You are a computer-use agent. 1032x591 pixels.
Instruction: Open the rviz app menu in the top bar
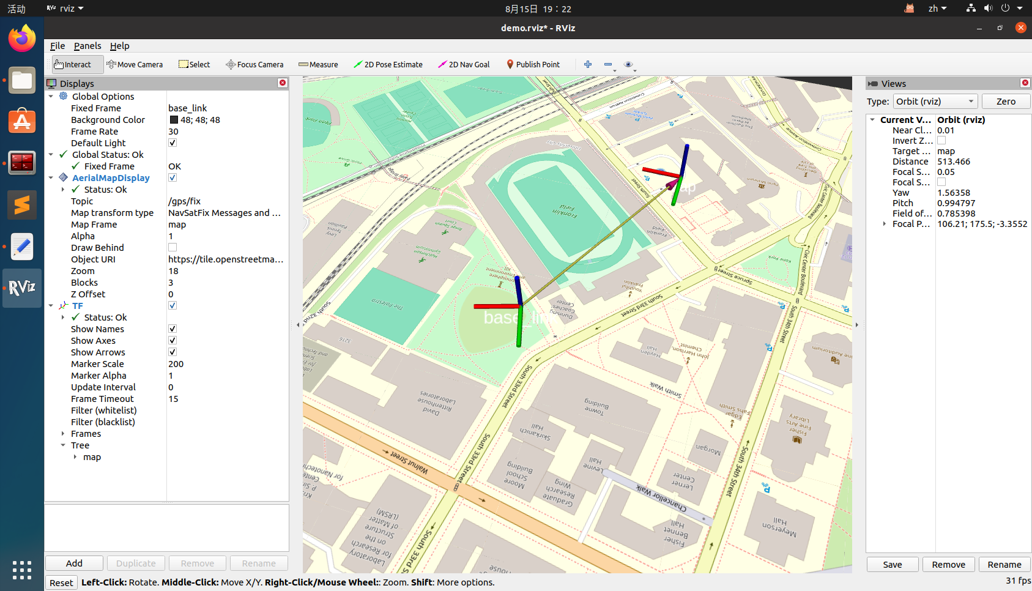65,9
